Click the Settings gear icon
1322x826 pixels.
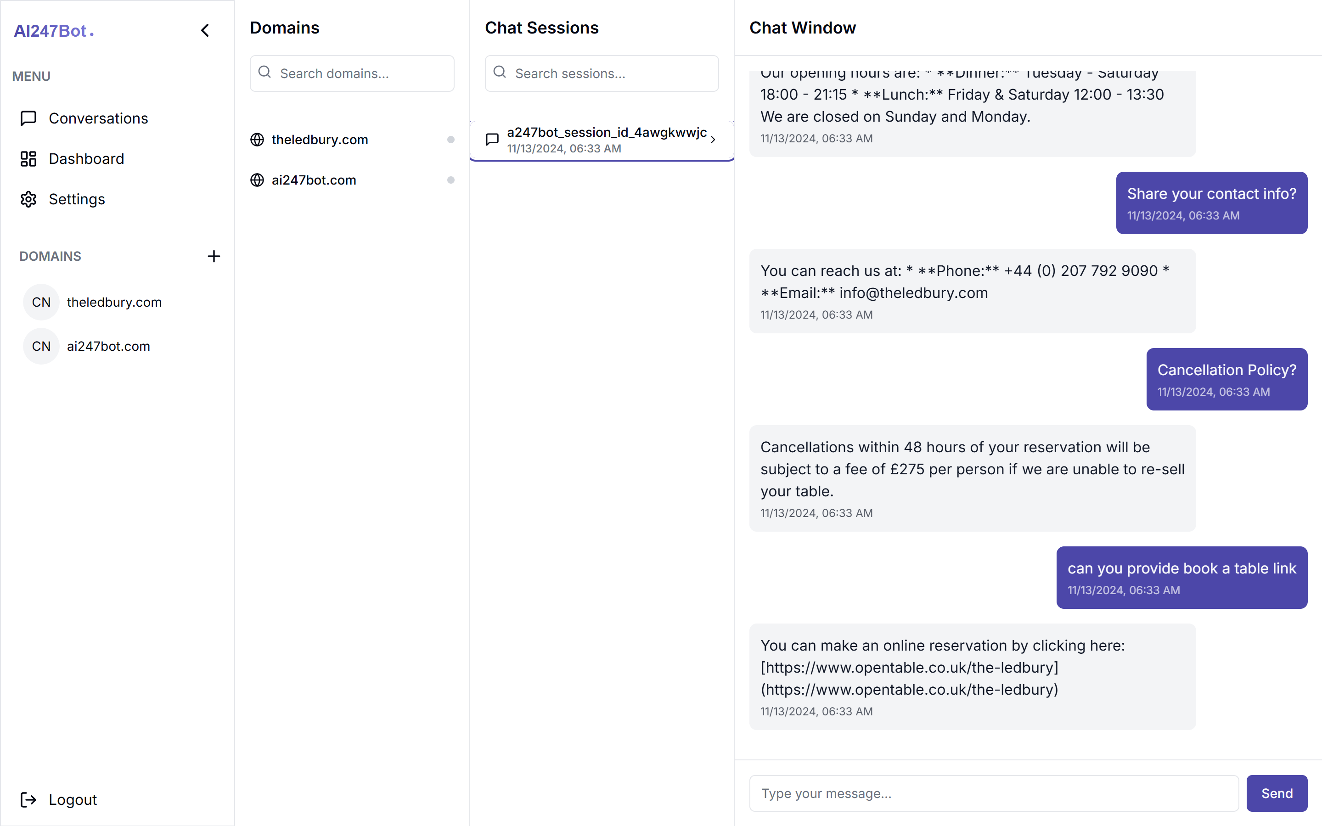[x=28, y=199]
